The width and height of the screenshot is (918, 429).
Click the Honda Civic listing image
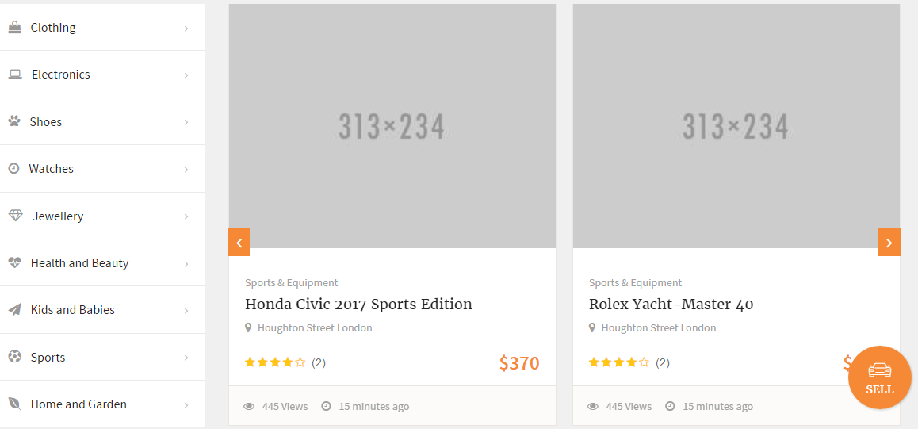click(x=392, y=126)
